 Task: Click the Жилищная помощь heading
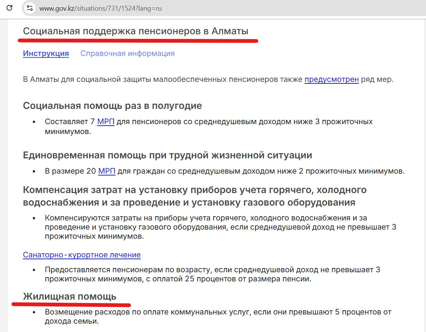pos(69,296)
